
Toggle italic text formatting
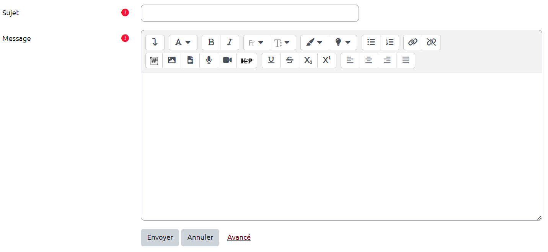pos(230,43)
